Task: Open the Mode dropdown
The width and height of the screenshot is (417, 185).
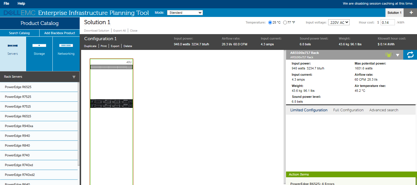Action: click(185, 13)
